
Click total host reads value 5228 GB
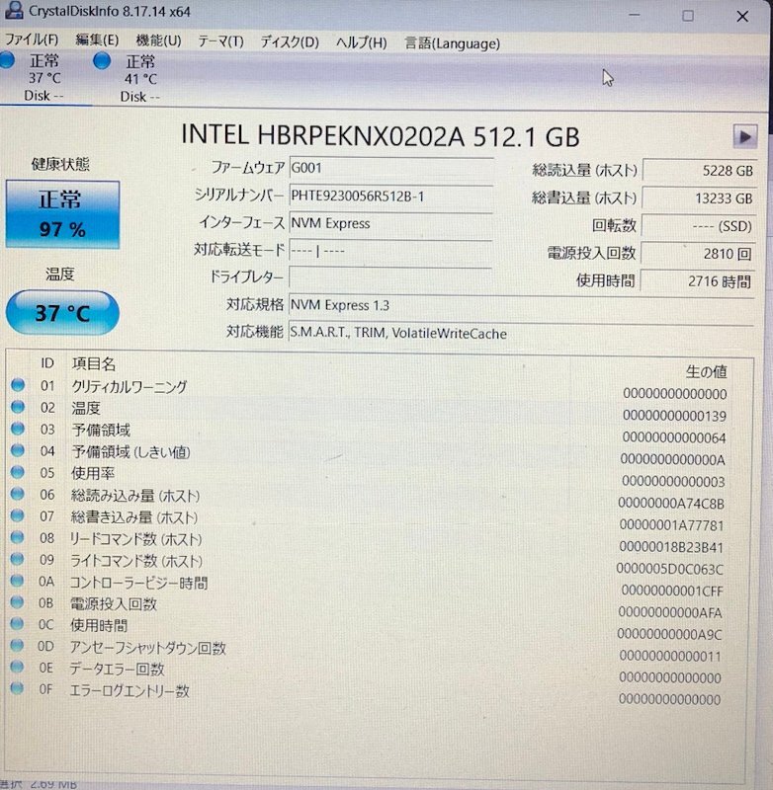700,170
